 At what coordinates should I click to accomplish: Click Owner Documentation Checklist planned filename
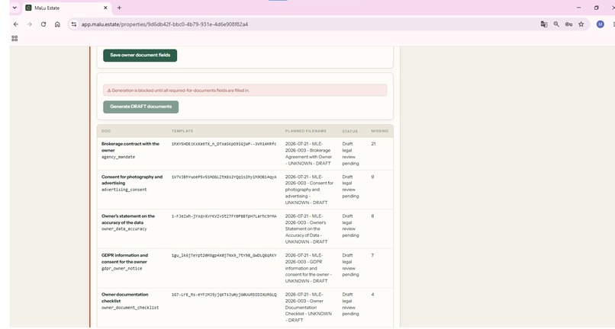click(x=308, y=307)
